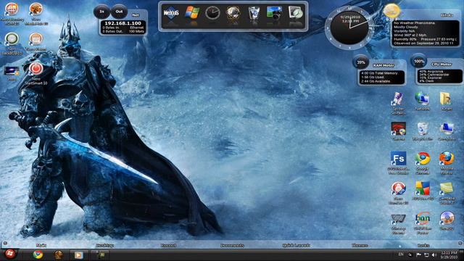Screen dimensions: 464x261
Task: Click the Windows flag icon in dock
Action: (192, 13)
